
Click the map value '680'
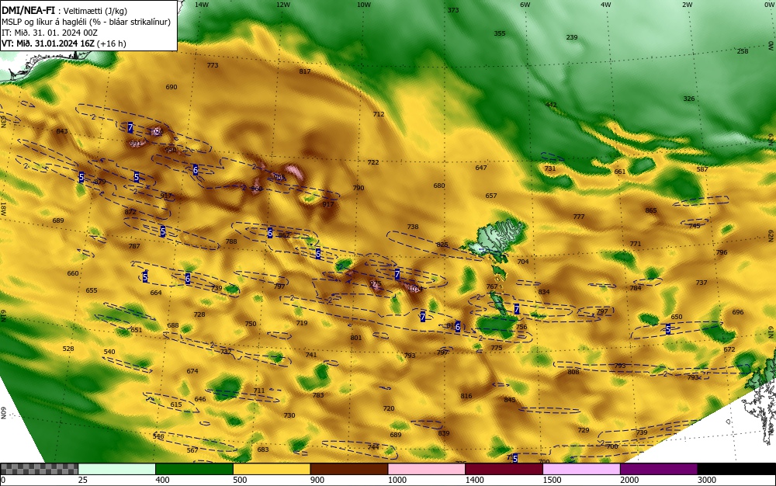[x=439, y=186]
